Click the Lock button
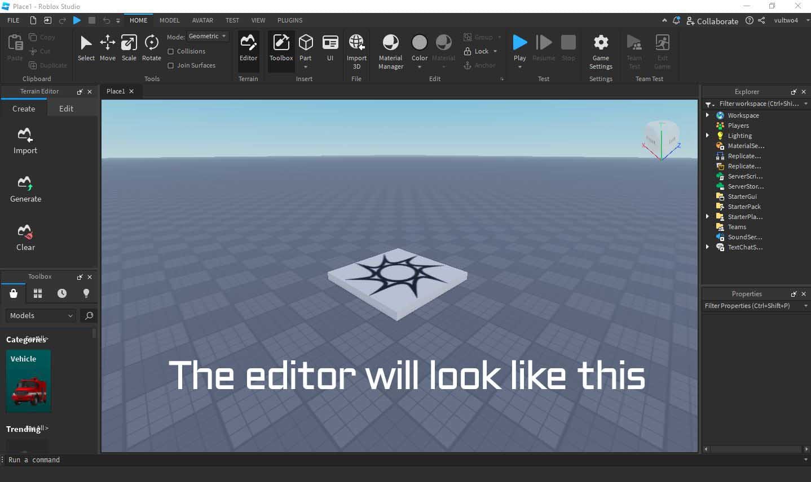 click(477, 51)
